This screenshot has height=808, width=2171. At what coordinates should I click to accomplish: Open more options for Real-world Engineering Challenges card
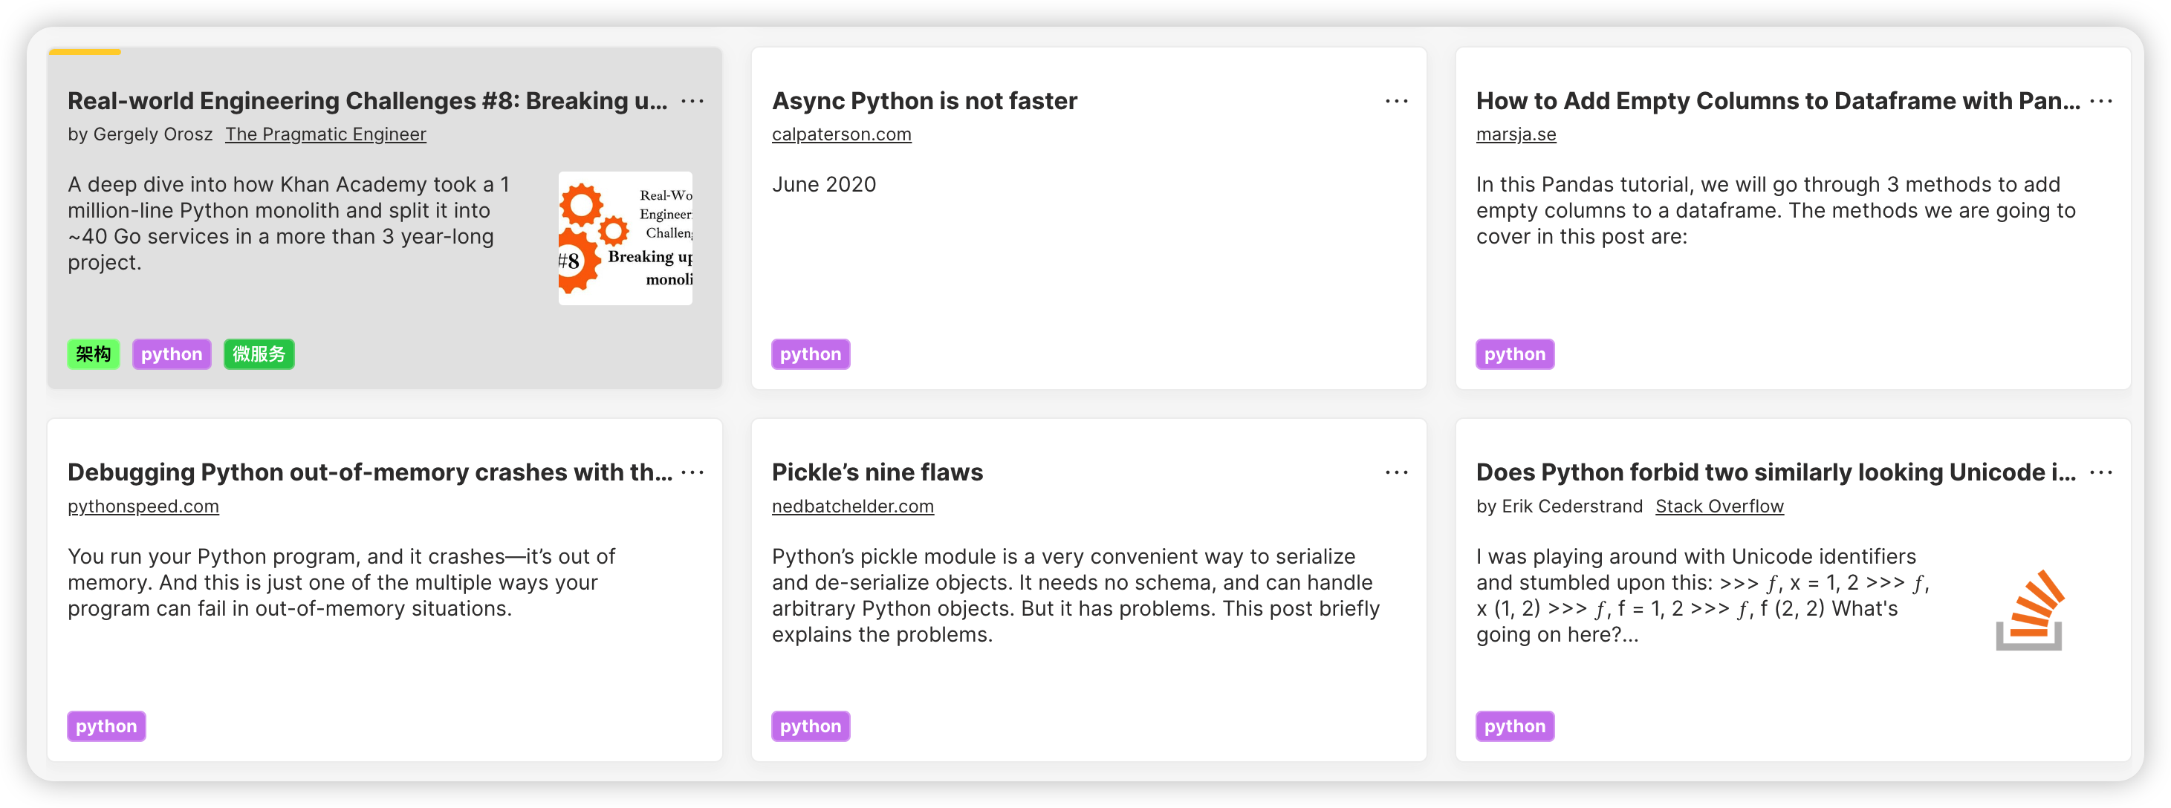tap(692, 101)
